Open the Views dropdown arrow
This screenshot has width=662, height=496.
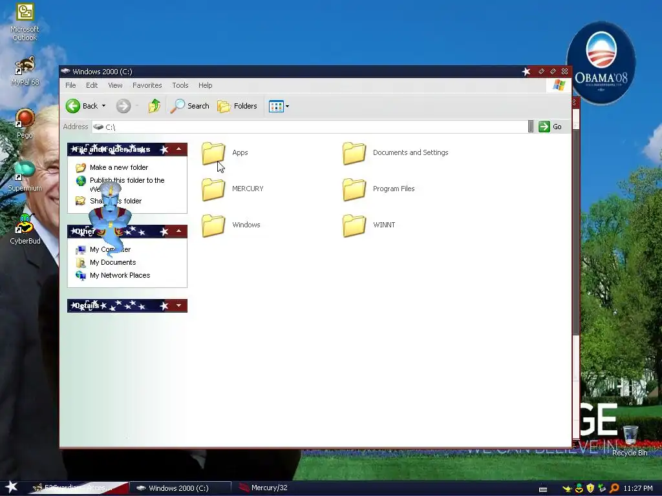tap(288, 107)
